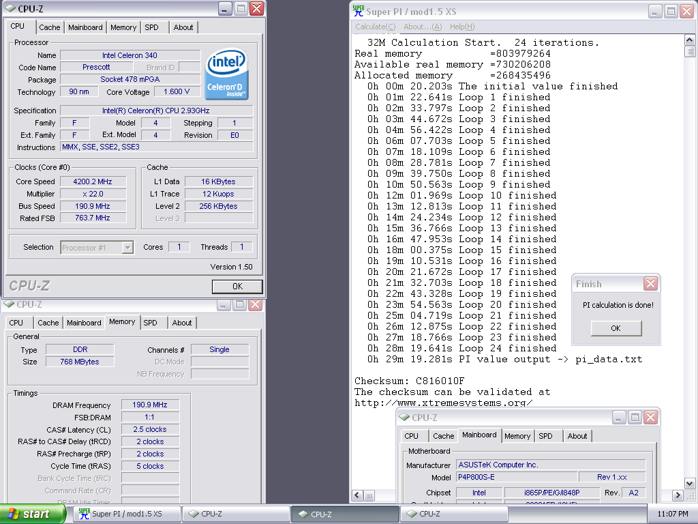Click the Specification field Intel(R) Celeron(R) CPU 2.93GHz
This screenshot has height=524, width=698.
[157, 111]
